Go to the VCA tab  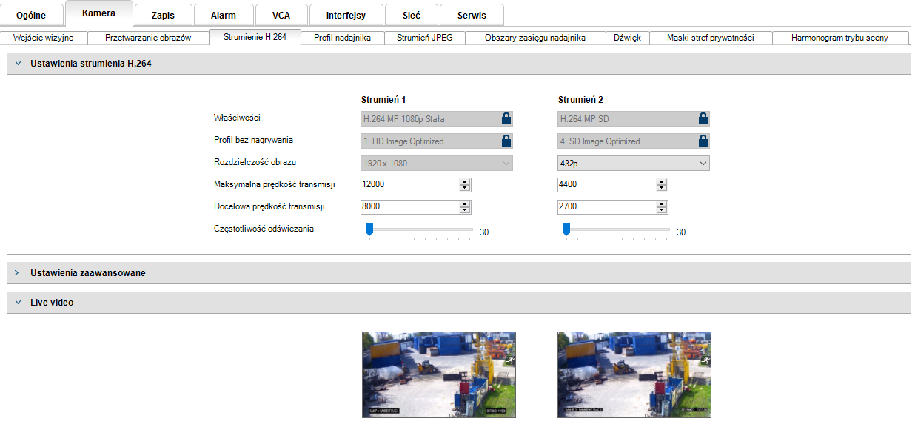[x=281, y=15]
